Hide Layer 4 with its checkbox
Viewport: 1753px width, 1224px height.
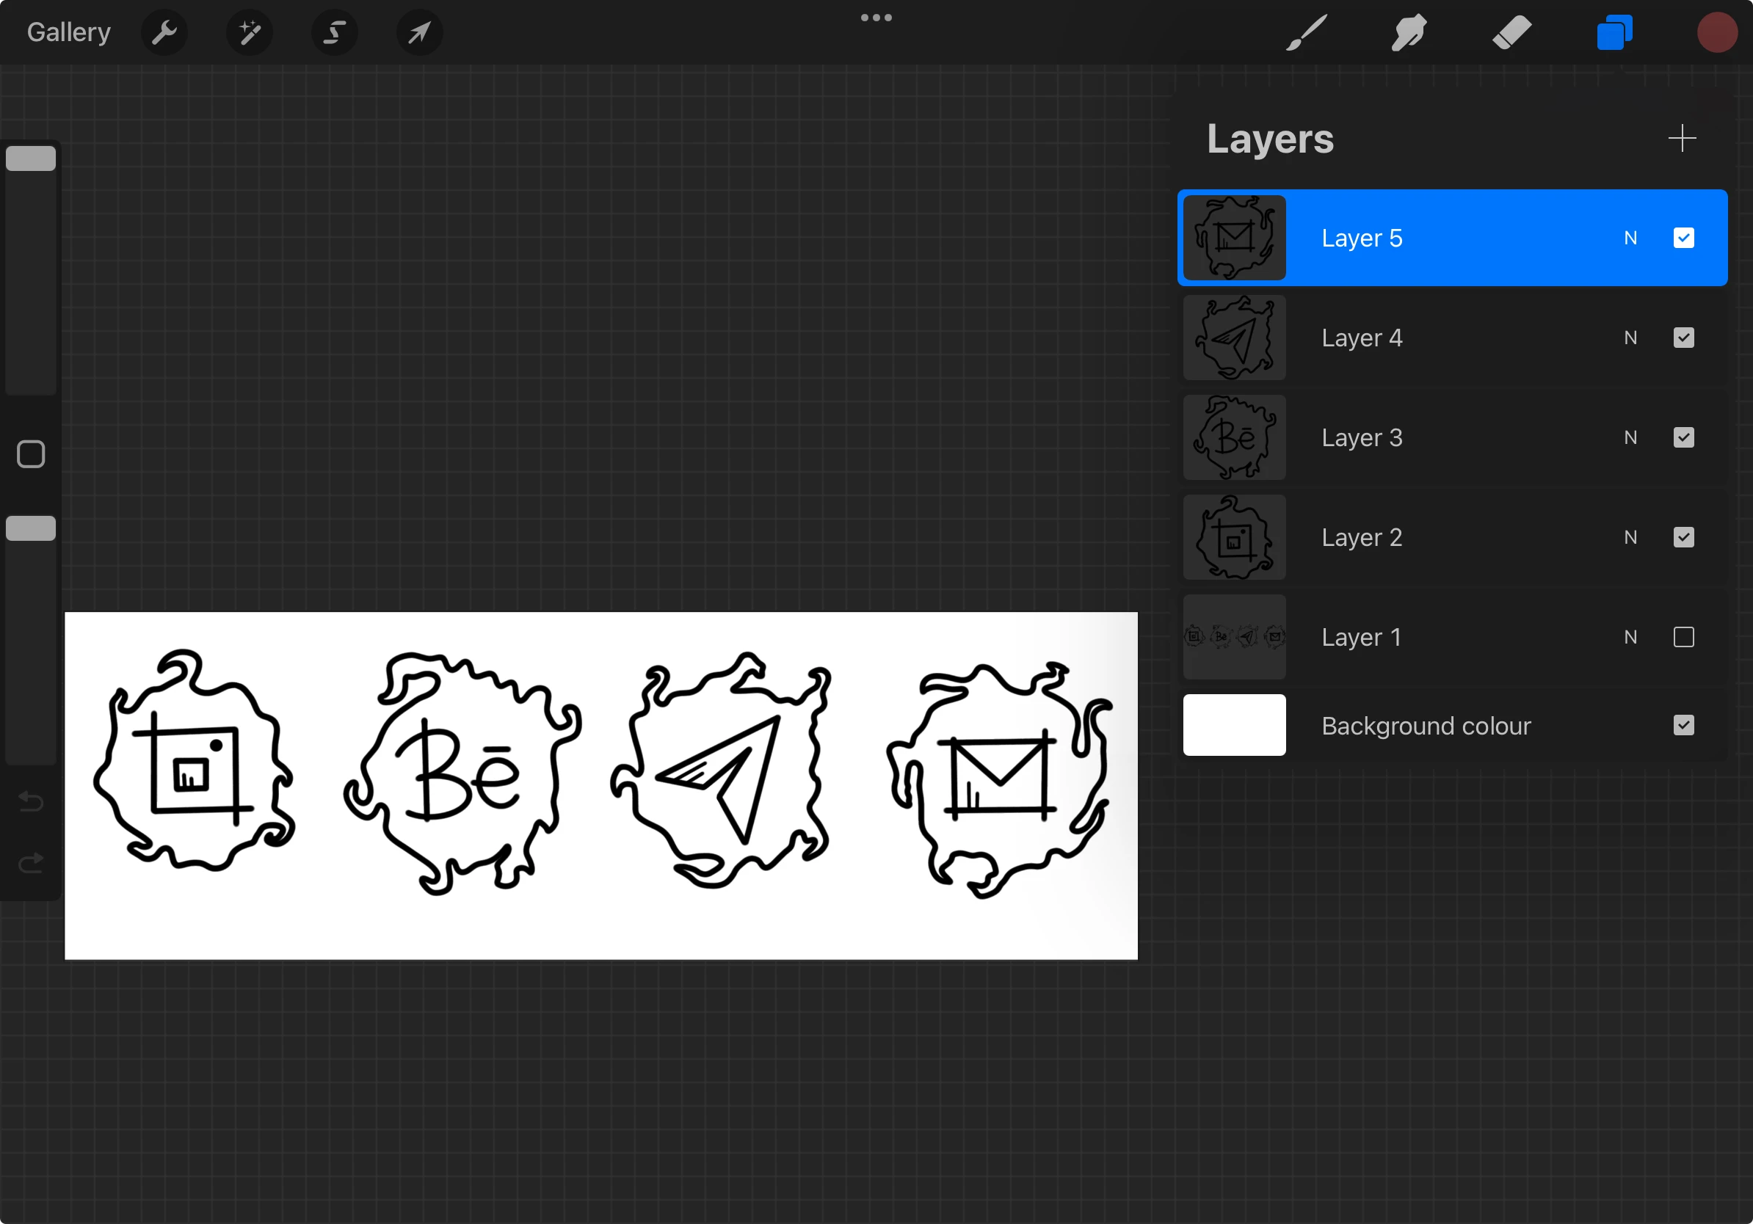(1683, 338)
